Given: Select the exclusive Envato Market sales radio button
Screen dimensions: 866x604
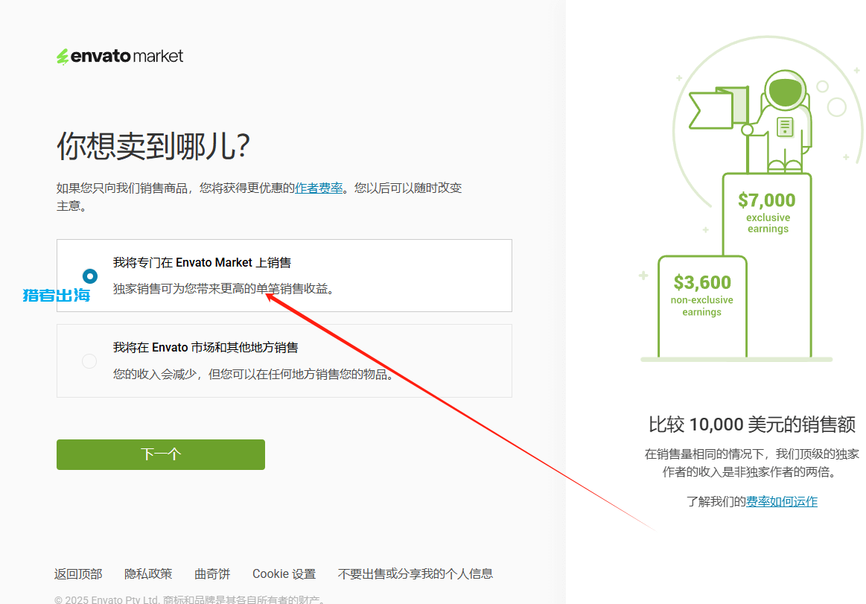Looking at the screenshot, I should [90, 276].
